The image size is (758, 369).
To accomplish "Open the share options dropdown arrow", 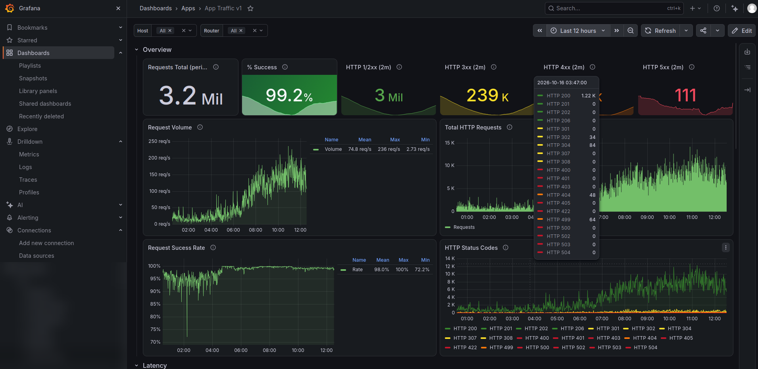I will pos(718,30).
